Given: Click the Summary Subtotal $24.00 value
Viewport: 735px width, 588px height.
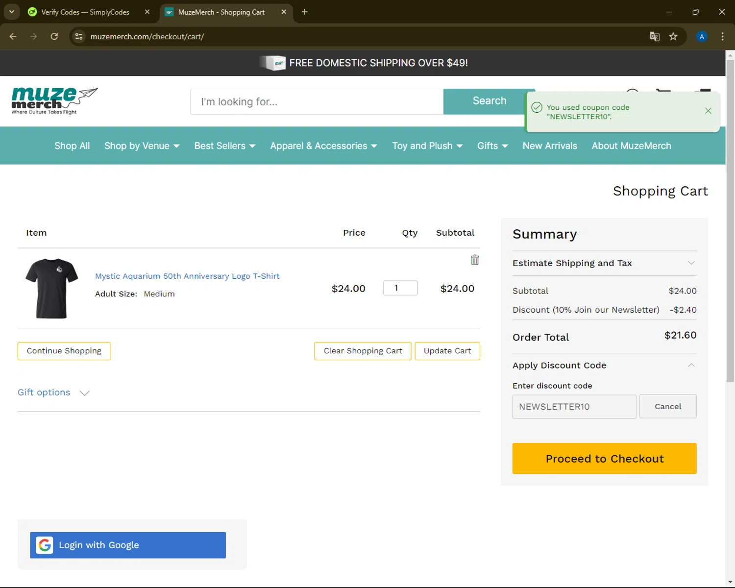Looking at the screenshot, I should click(x=683, y=291).
